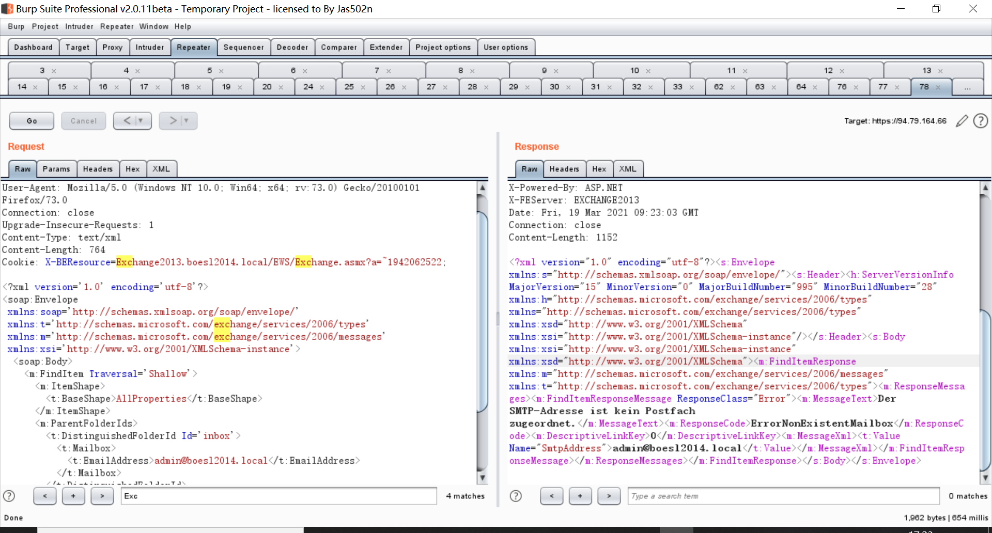Close repeater tab 62
992x533 pixels.
coord(733,87)
